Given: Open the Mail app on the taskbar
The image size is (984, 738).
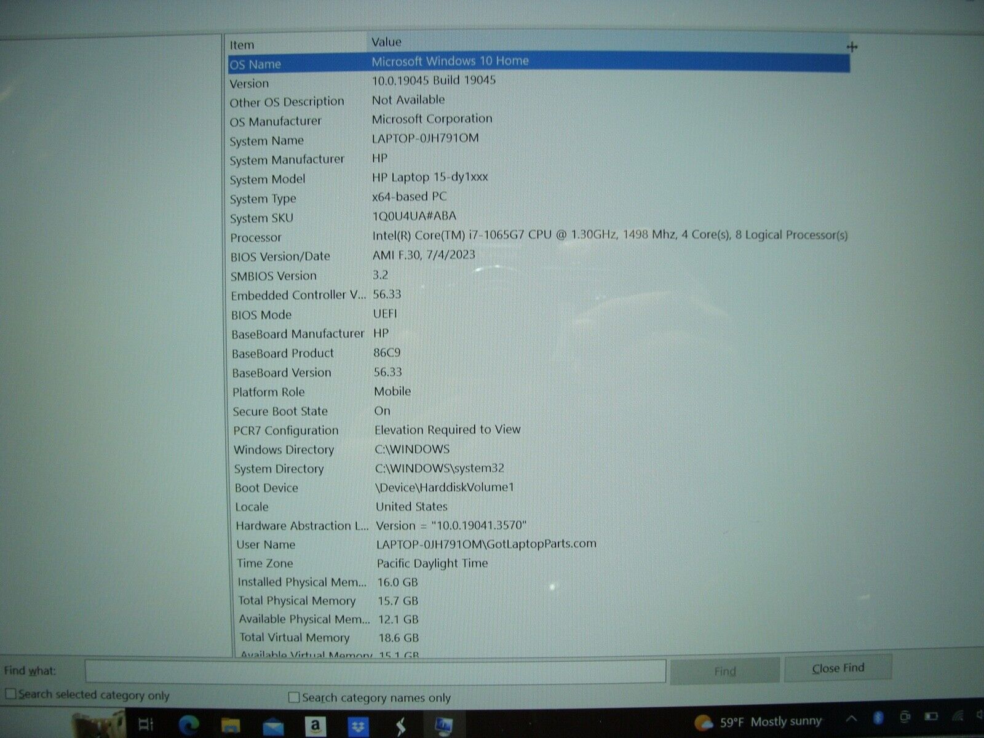Looking at the screenshot, I should tap(273, 727).
